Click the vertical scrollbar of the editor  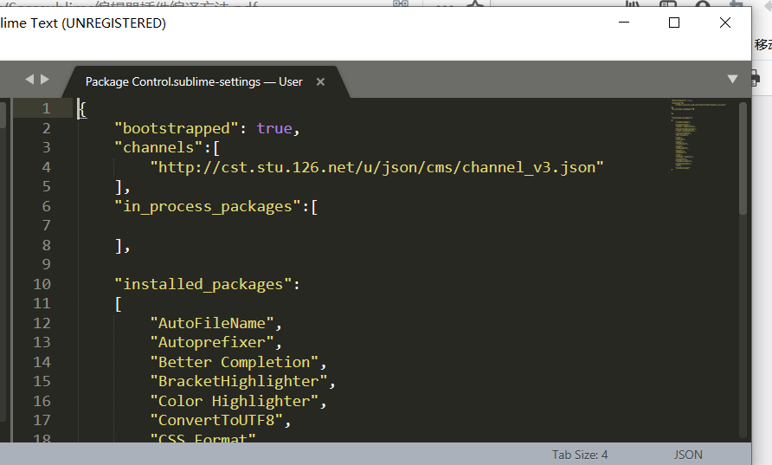point(743,158)
